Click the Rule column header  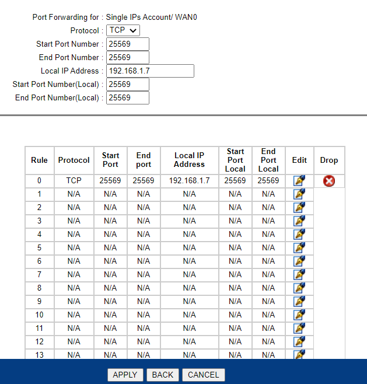click(39, 160)
